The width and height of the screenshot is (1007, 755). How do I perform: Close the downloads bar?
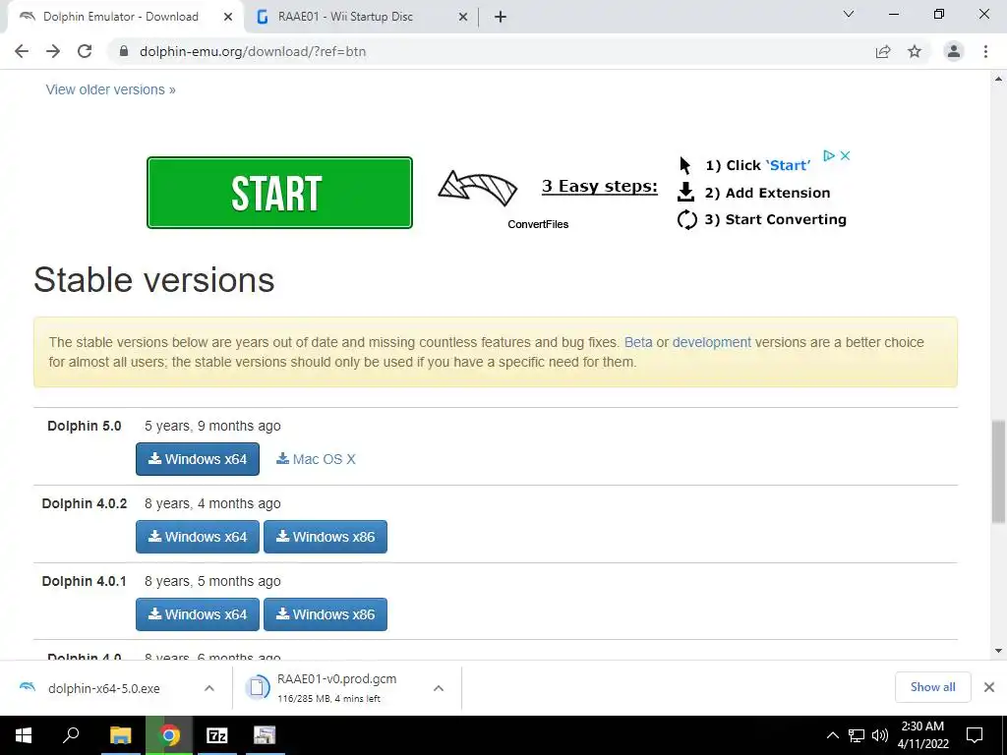tap(989, 687)
